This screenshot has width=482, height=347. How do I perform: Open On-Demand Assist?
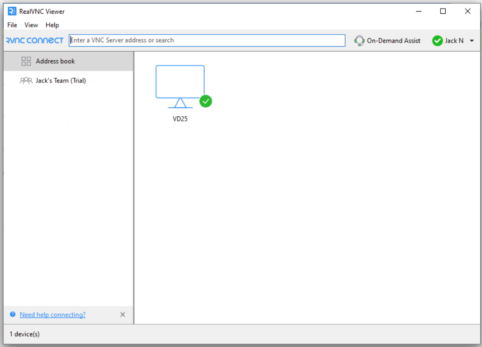click(387, 41)
